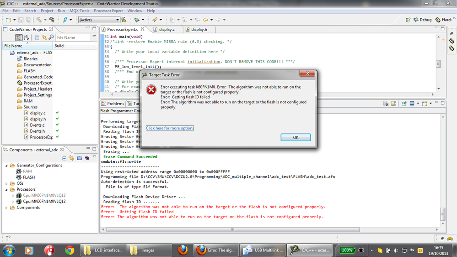The height and width of the screenshot is (257, 457).
Task: Click the sort A-Z icon in Projects
Action: tap(27, 37)
